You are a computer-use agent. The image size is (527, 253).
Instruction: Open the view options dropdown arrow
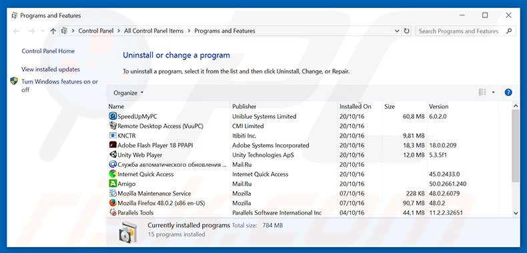[x=493, y=93]
